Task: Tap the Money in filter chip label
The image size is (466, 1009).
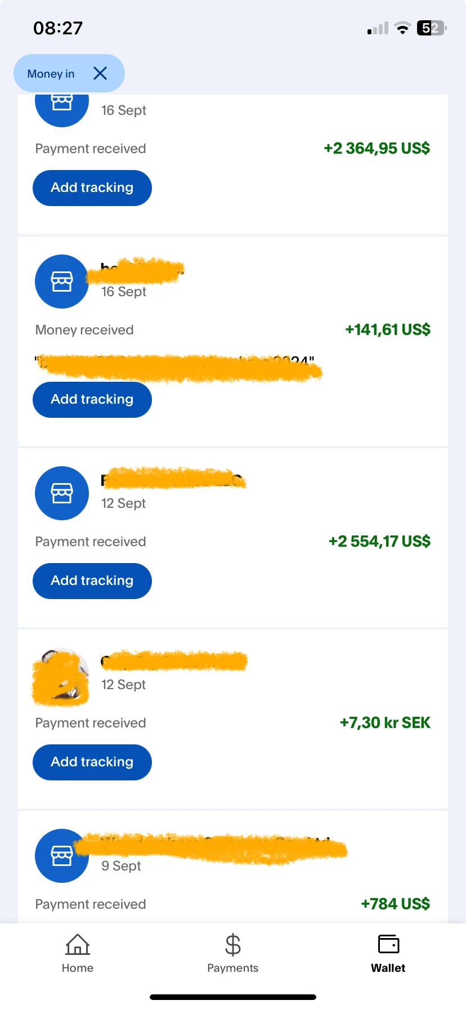Action: pos(51,74)
